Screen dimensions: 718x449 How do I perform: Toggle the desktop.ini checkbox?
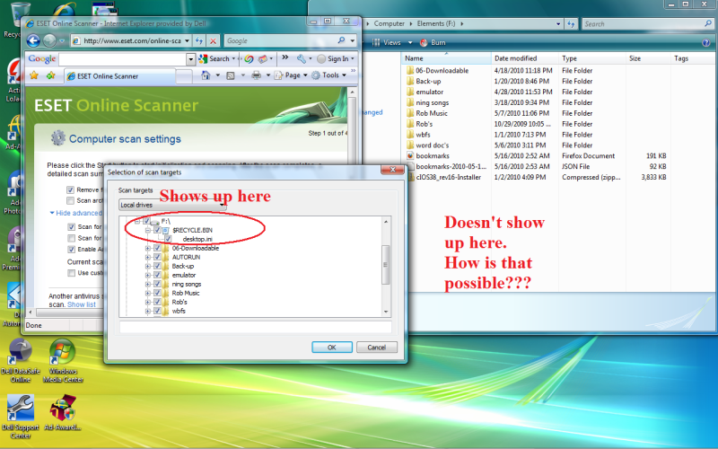168,239
